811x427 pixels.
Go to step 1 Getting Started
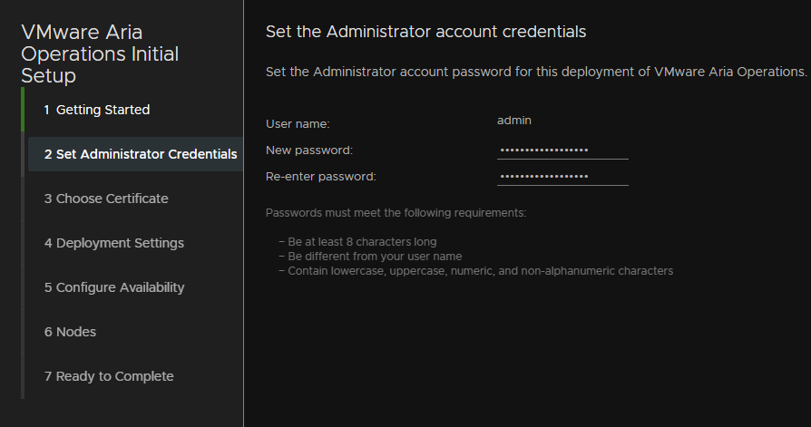tap(97, 110)
